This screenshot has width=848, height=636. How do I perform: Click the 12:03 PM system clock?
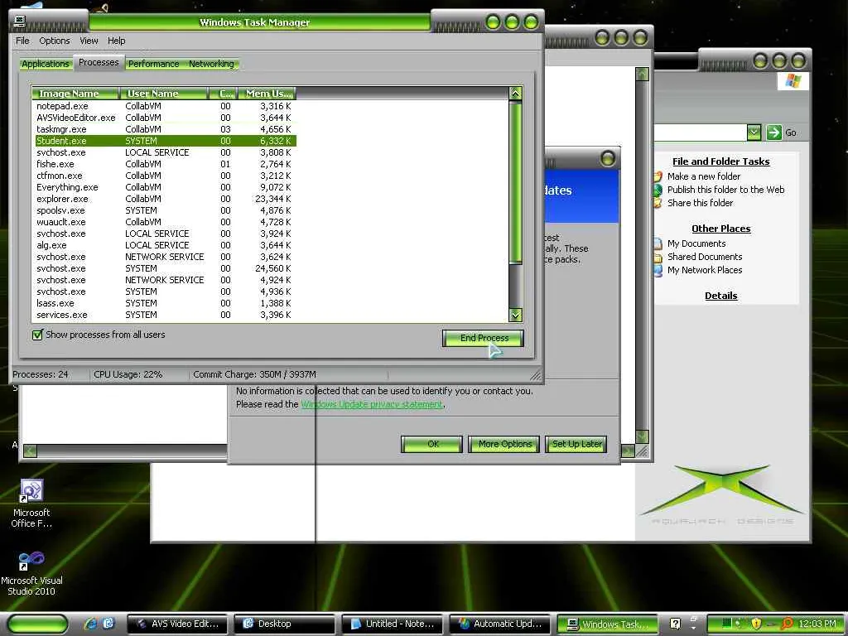817,624
